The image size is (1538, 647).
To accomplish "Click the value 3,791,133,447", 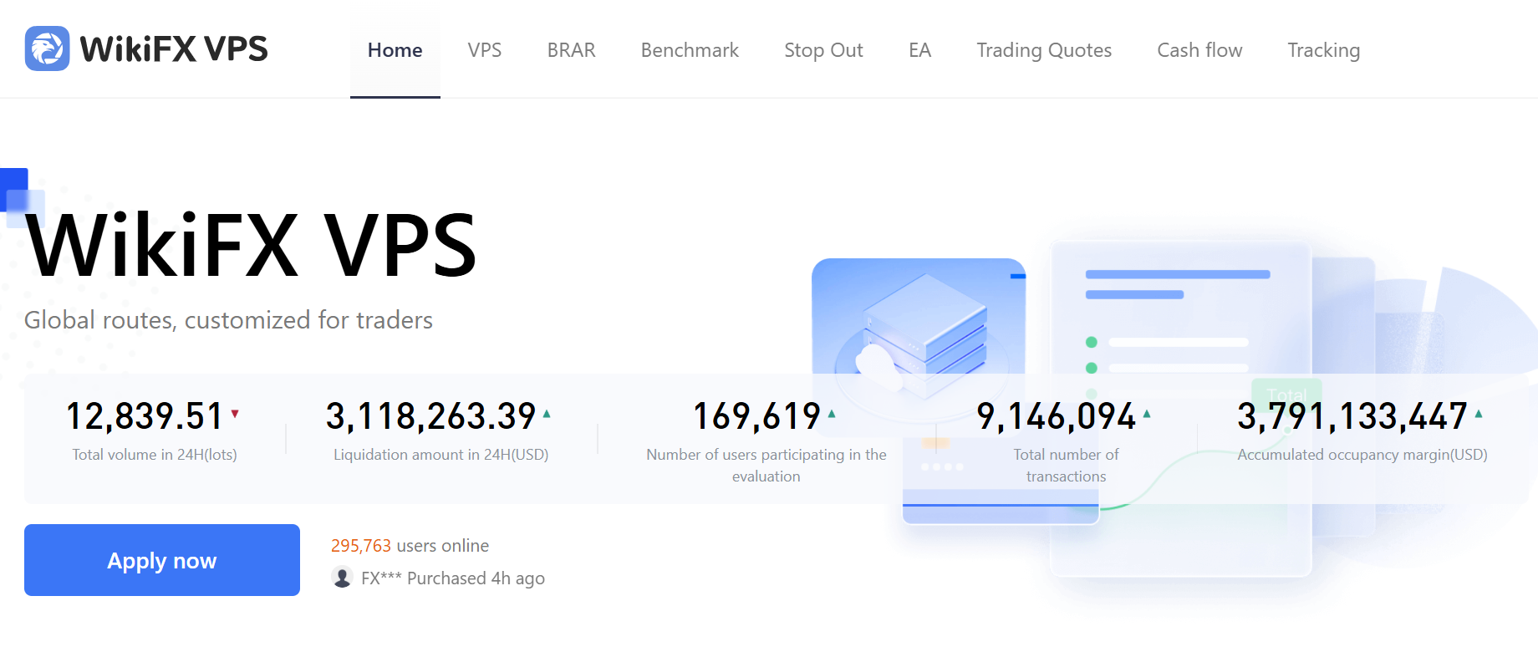I will [x=1352, y=416].
